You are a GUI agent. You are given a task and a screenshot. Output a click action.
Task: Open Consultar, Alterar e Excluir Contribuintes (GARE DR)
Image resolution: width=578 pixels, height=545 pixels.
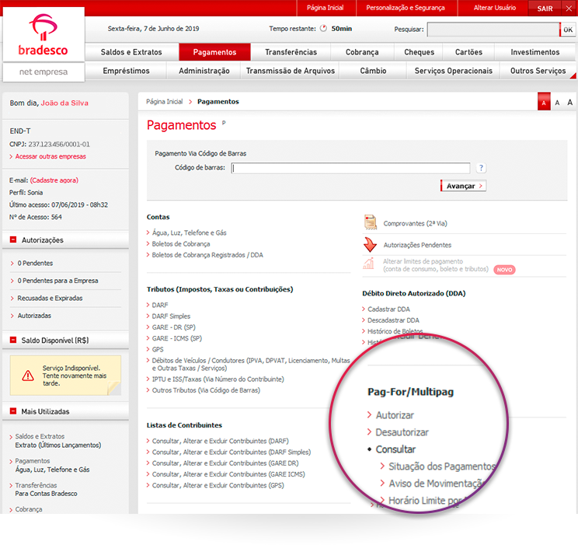(225, 463)
